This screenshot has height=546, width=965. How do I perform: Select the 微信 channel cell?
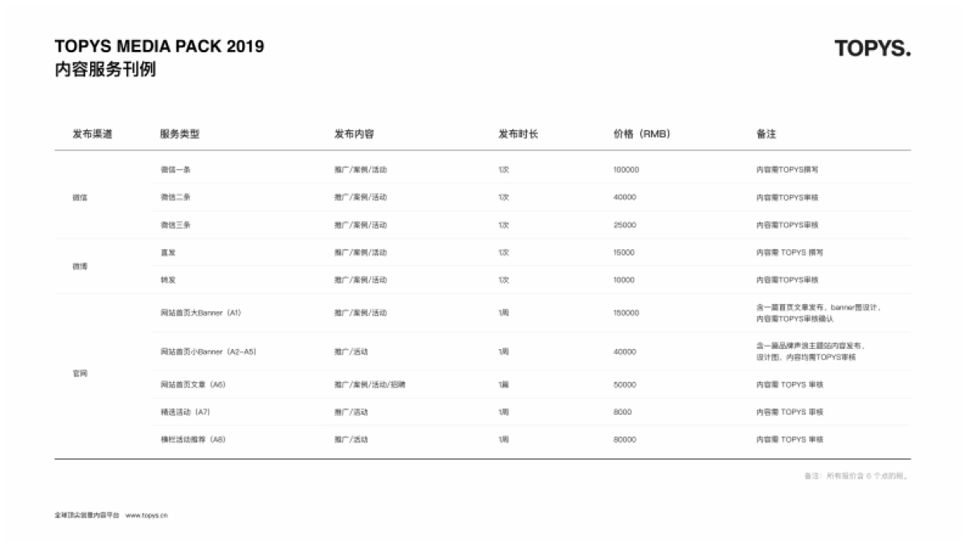[80, 198]
